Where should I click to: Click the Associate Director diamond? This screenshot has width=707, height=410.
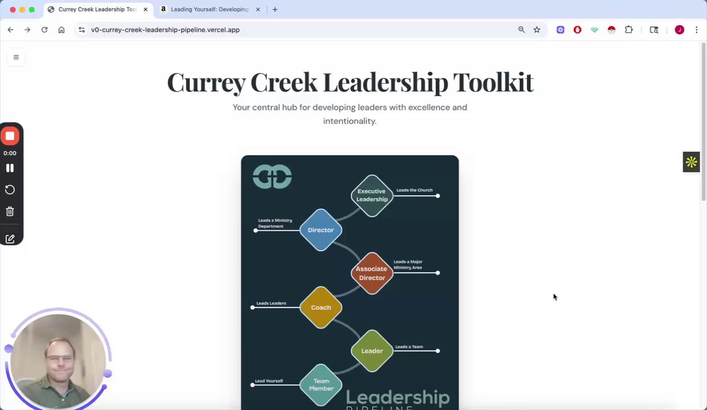(372, 273)
